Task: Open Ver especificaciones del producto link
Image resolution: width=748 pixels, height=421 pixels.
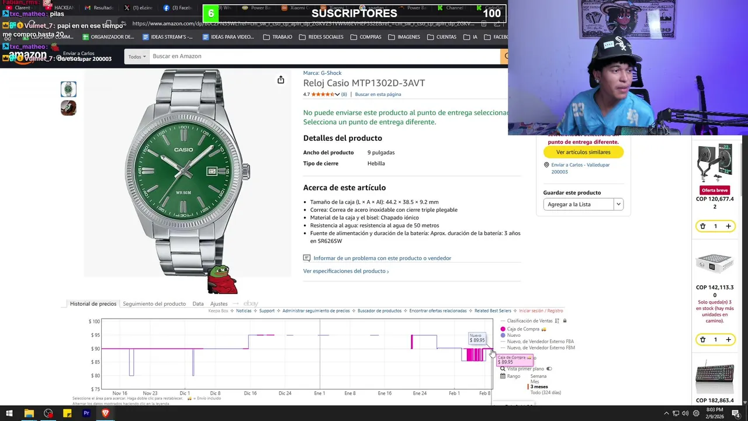Action: point(346,271)
